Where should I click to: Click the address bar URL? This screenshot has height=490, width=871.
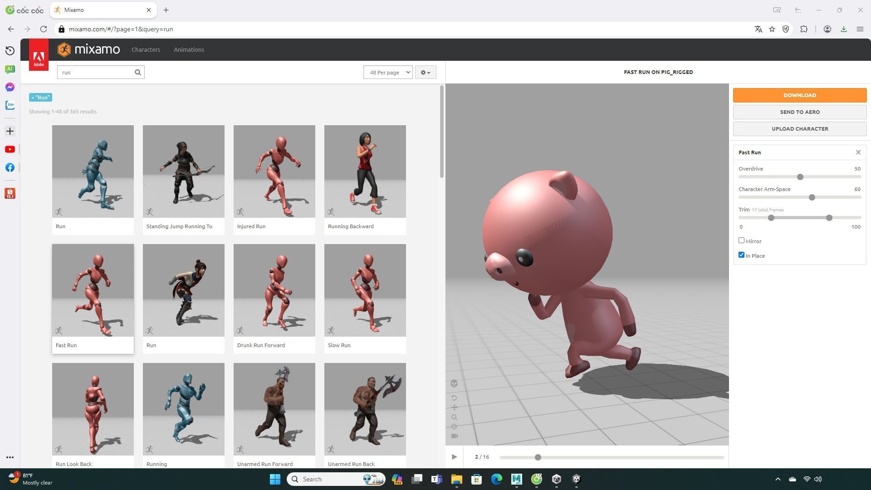(x=121, y=29)
